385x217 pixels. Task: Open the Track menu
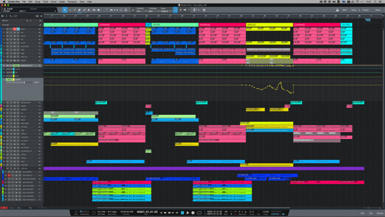[45, 2]
